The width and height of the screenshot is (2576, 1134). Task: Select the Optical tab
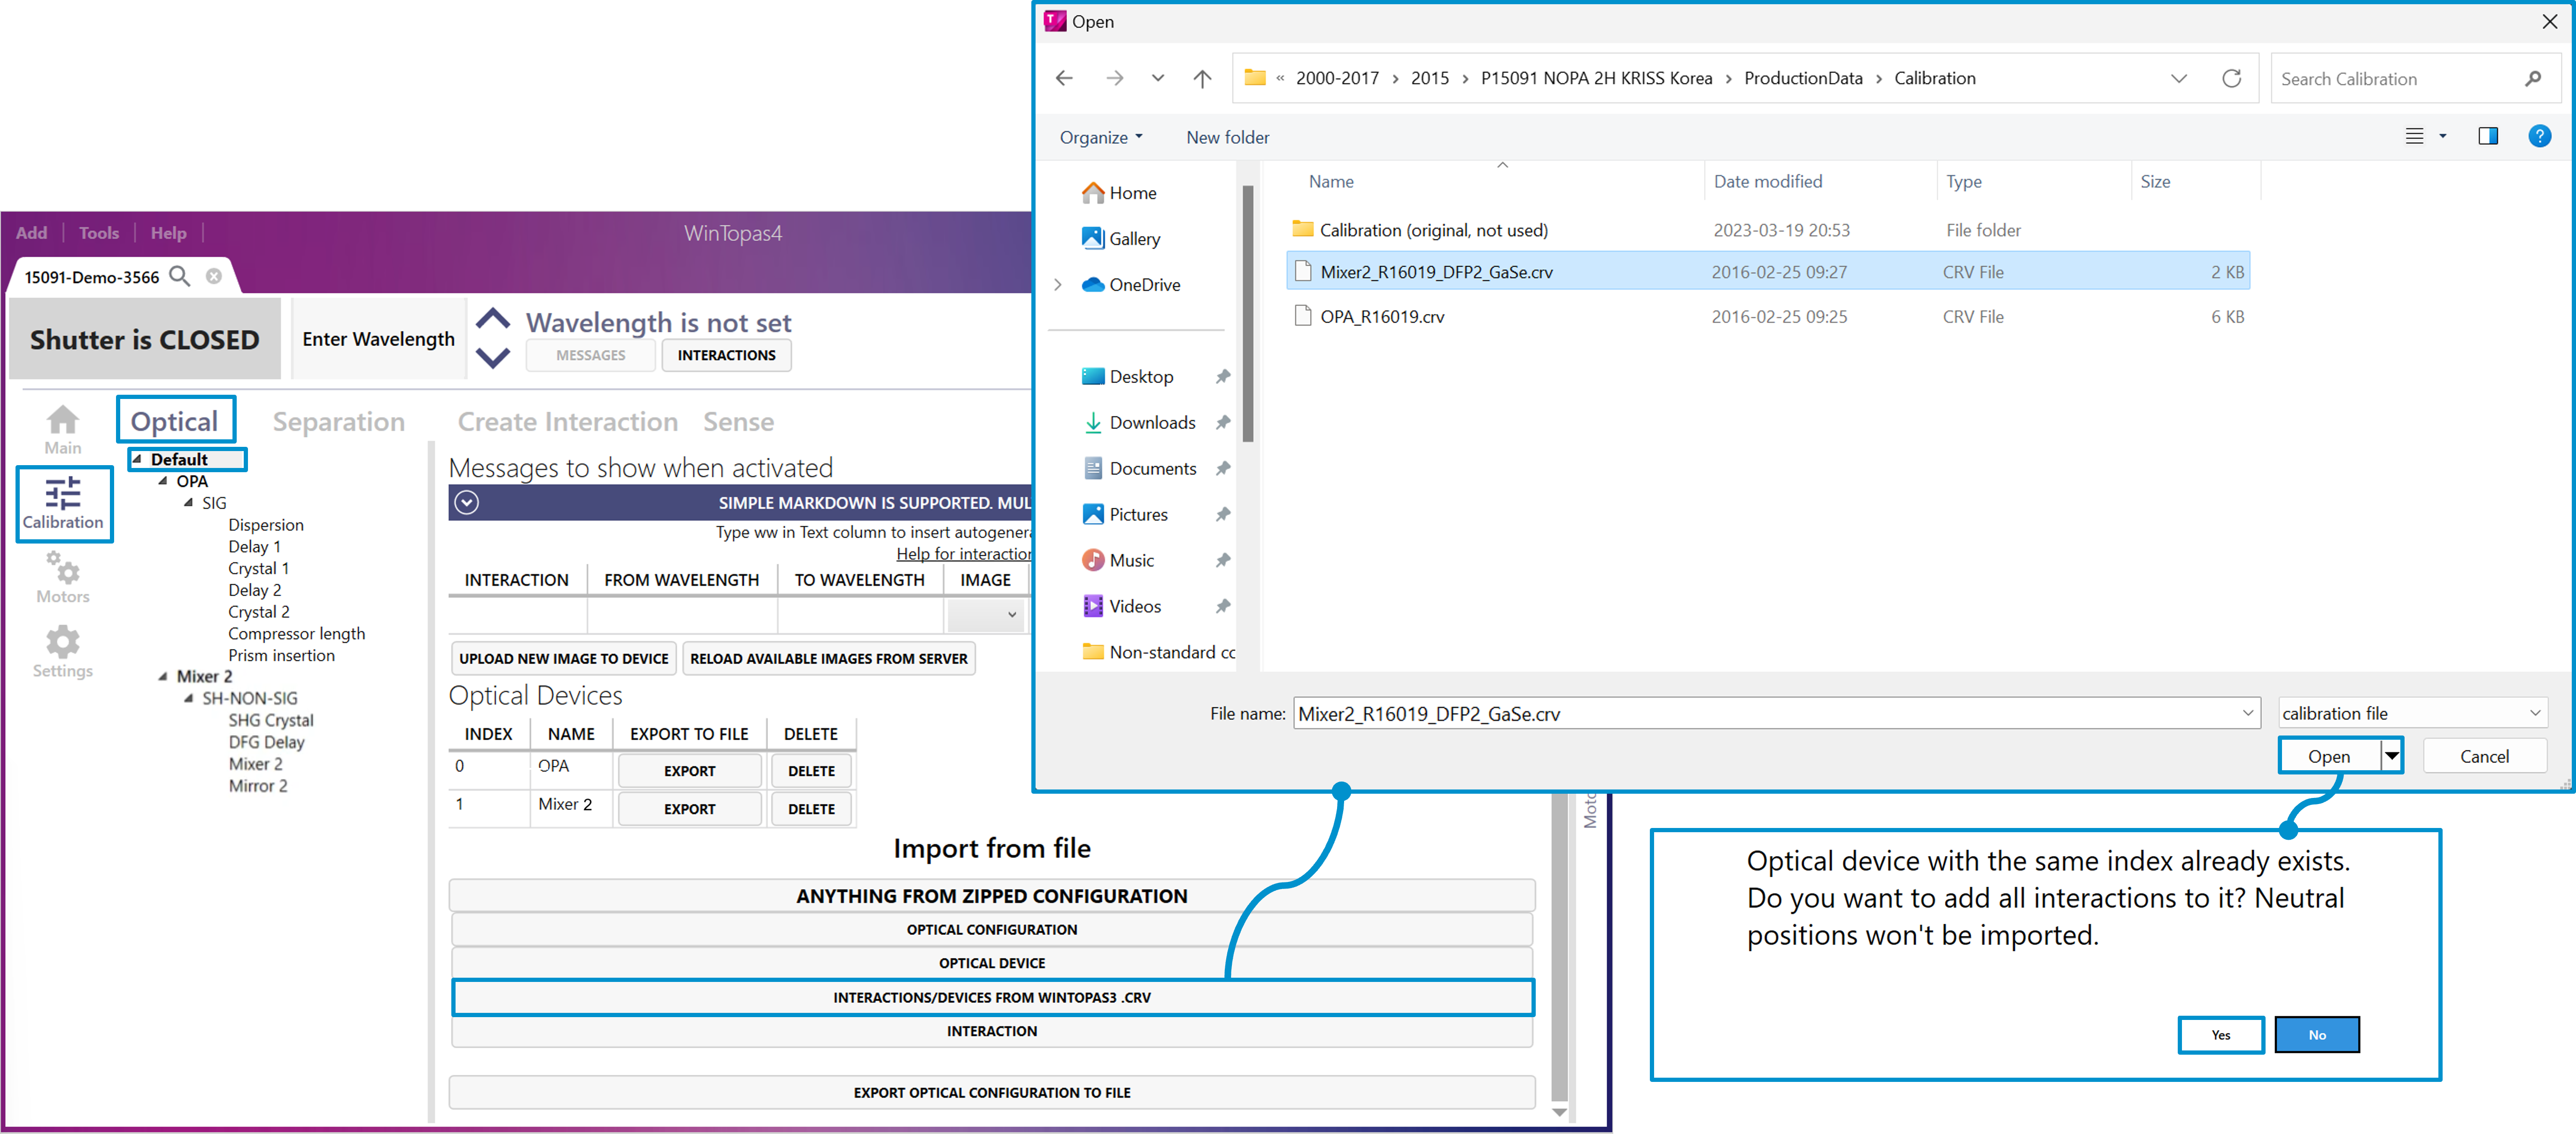175,420
